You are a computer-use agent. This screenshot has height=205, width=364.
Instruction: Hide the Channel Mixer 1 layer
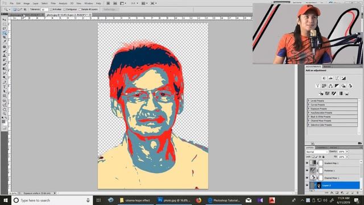click(307, 178)
